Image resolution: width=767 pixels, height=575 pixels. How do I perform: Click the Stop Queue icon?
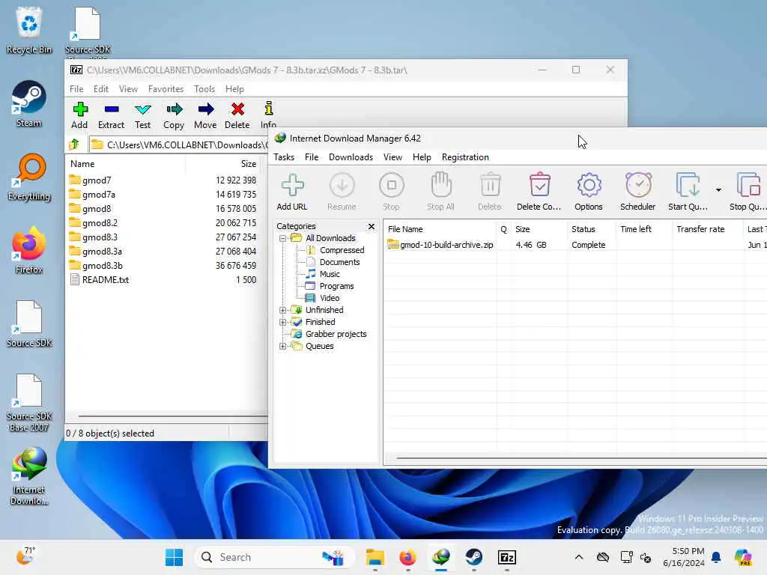click(748, 186)
